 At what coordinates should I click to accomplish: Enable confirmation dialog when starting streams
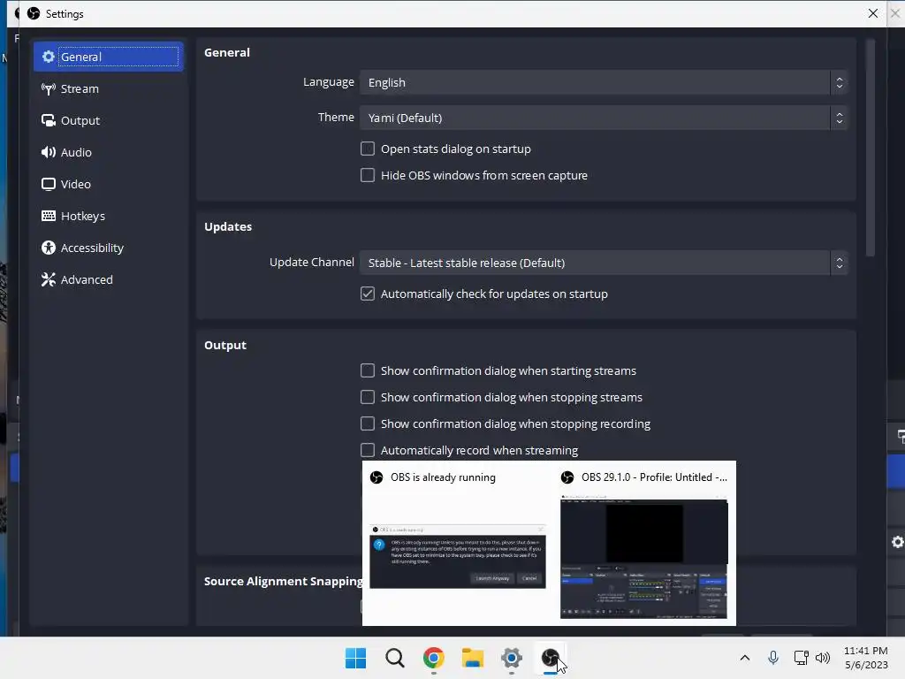coord(368,370)
